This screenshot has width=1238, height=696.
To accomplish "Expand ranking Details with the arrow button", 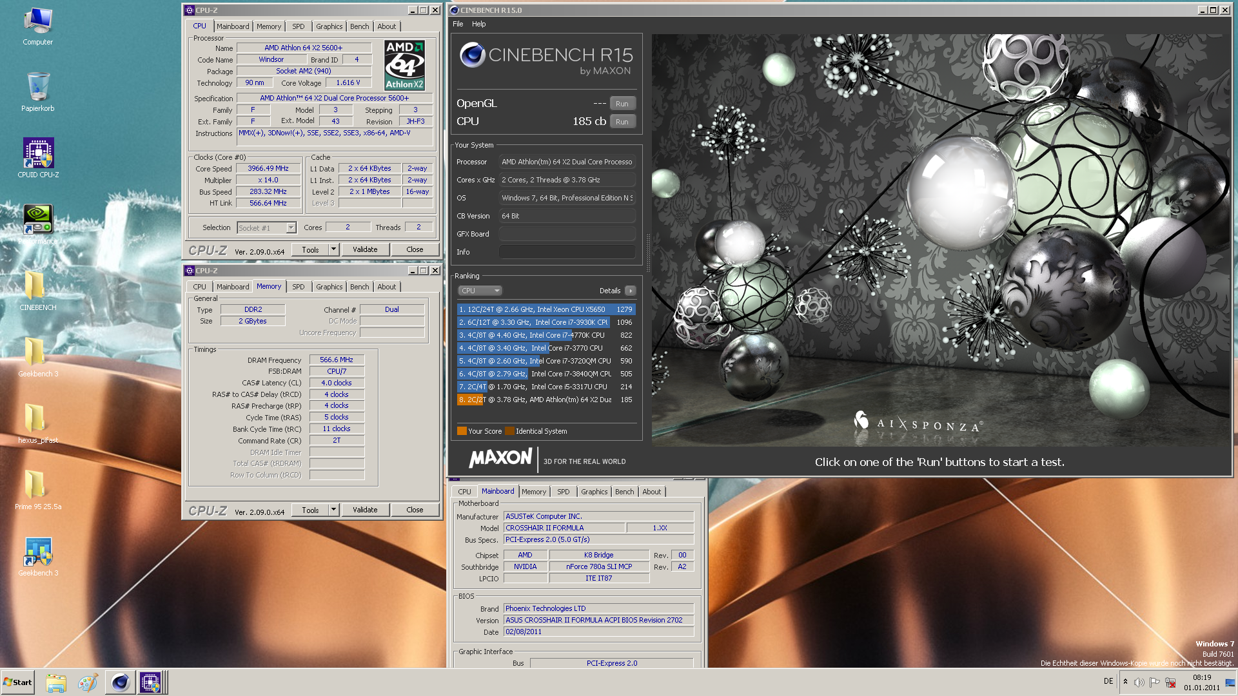I will (x=631, y=291).
